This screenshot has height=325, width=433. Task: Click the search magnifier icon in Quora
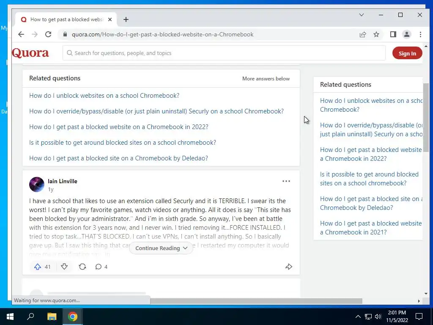pos(70,53)
